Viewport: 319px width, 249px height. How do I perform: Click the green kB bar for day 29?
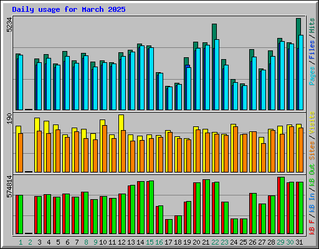pyautogui.click(x=282, y=205)
